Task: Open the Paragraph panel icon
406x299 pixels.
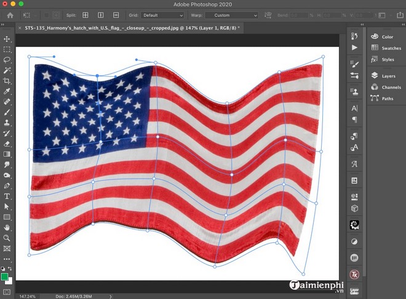Action: (354, 119)
